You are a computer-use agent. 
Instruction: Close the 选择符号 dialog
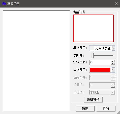[x=116, y=4]
